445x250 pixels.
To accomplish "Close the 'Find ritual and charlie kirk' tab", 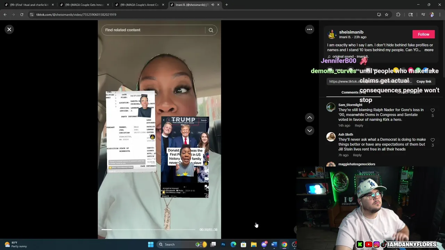I will click(53, 5).
